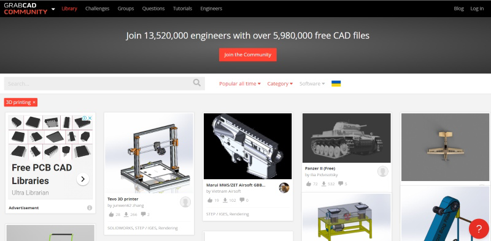Click download icon on Marui Airsoft card

[225, 200]
